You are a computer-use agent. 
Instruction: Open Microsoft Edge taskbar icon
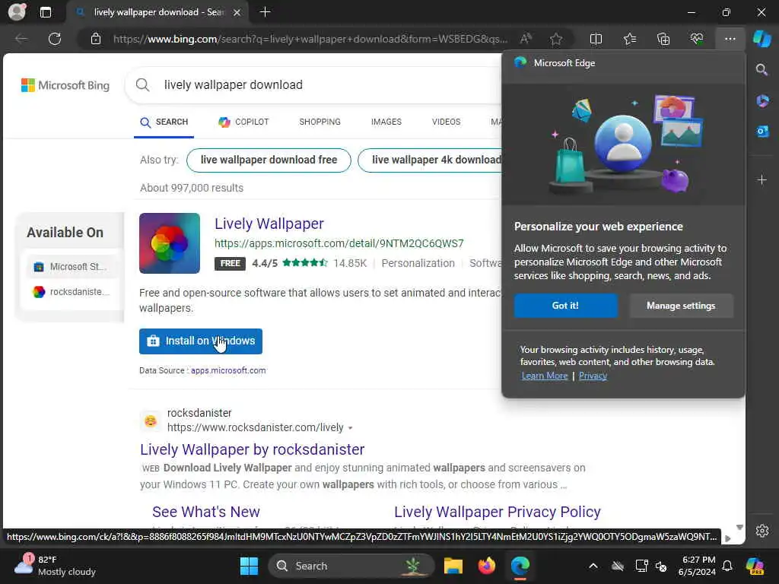pos(520,566)
